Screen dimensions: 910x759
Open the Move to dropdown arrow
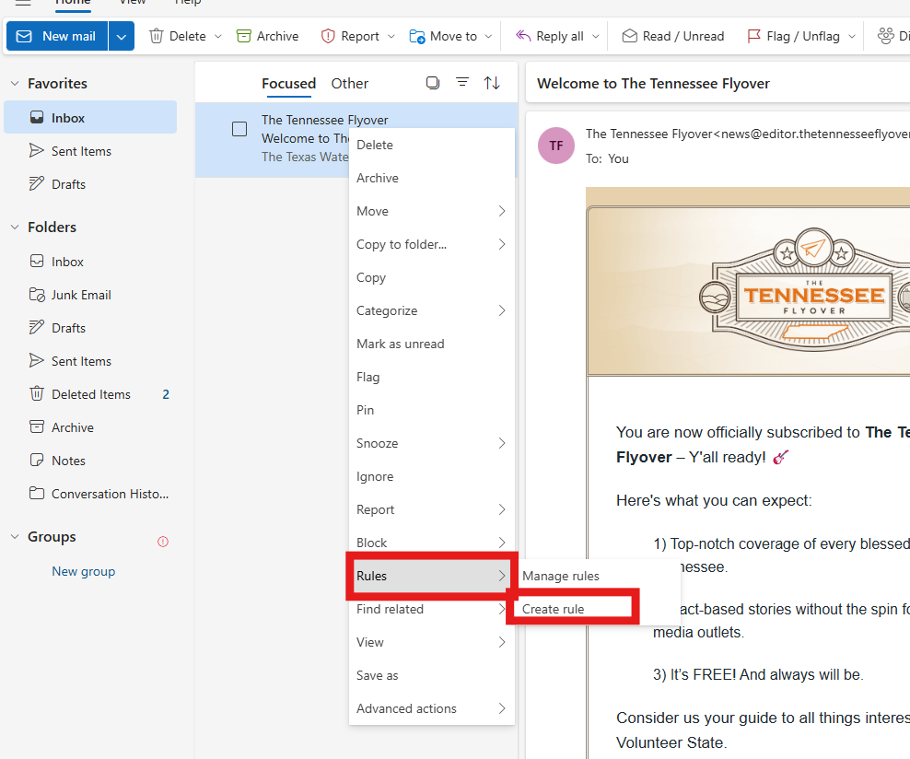[489, 36]
